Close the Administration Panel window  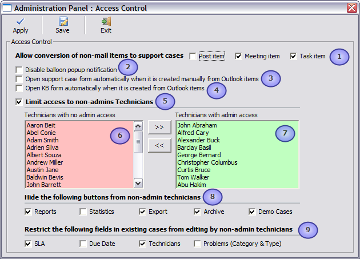tap(352, 8)
